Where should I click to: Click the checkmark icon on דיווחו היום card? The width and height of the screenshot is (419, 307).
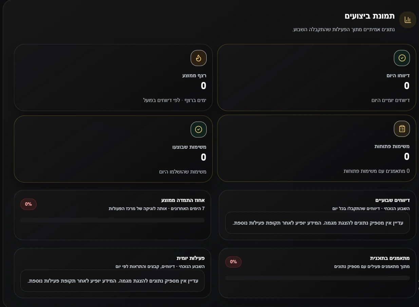pyautogui.click(x=402, y=58)
